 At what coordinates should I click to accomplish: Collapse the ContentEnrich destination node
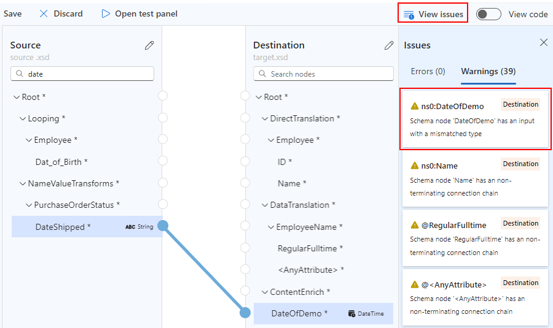click(265, 292)
